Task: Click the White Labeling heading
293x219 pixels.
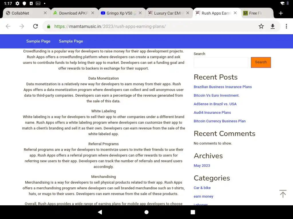Action: click(x=104, y=111)
